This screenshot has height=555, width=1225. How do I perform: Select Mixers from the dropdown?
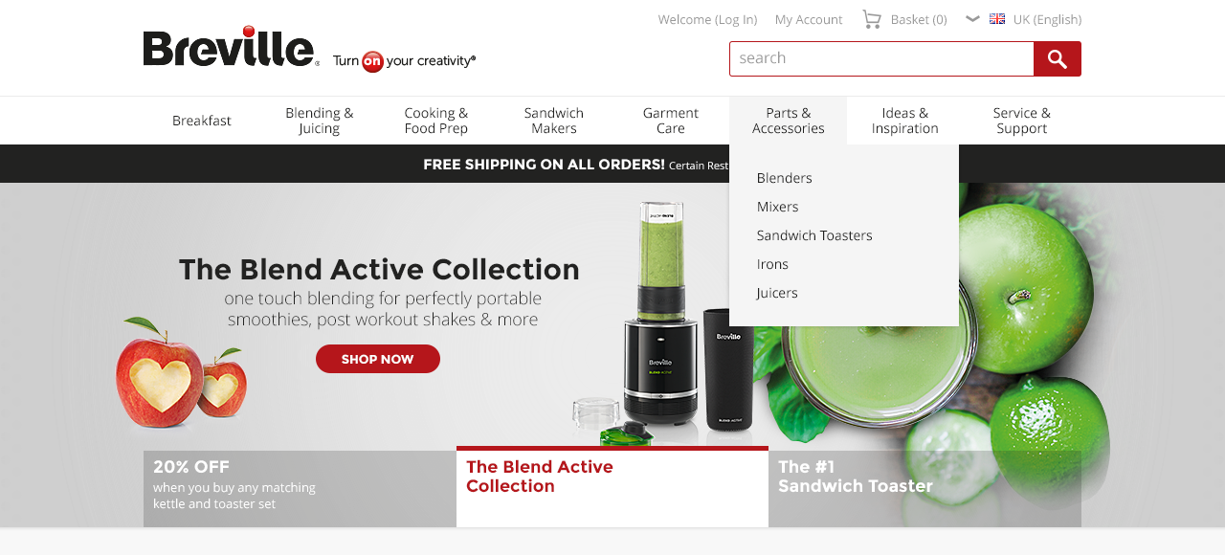[x=777, y=207]
